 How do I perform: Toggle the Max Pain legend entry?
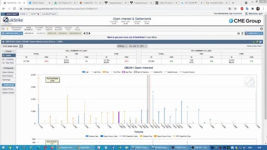127,72
